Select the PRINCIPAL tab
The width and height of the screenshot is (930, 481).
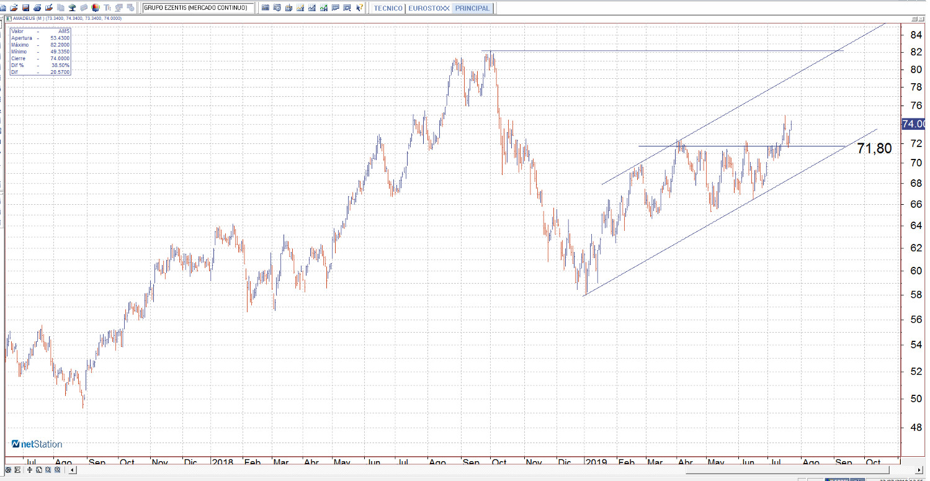472,9
